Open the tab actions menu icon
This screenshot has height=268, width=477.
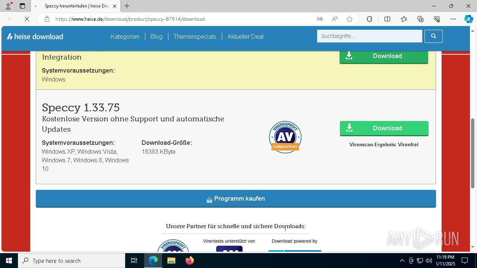coord(22,6)
